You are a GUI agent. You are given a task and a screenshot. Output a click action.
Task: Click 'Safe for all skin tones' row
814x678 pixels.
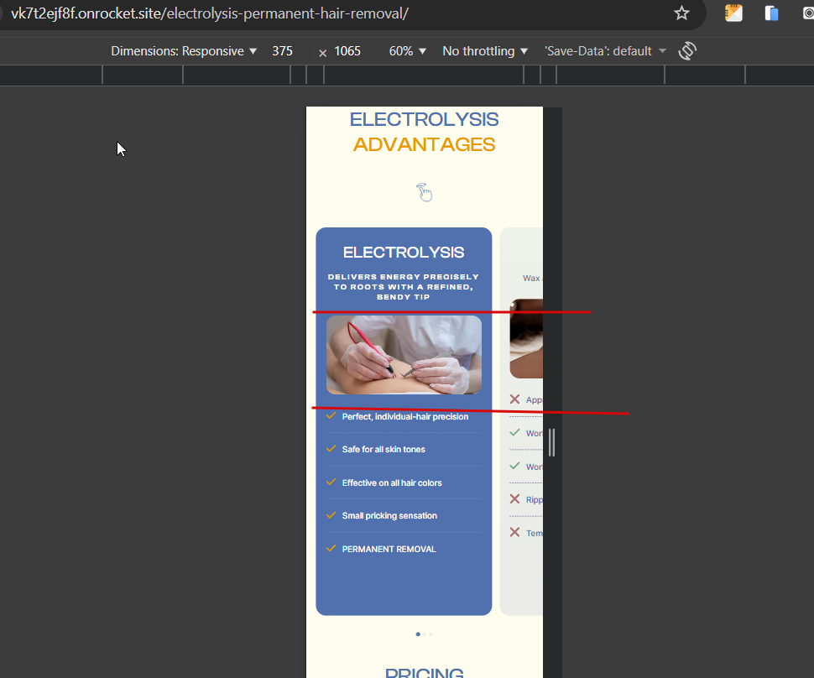[x=404, y=450]
